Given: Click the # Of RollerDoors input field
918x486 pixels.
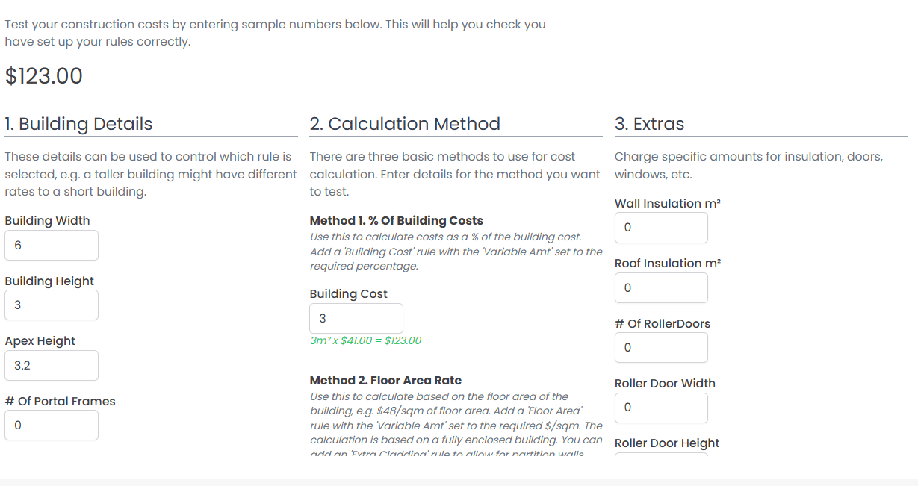Looking at the screenshot, I should [661, 348].
